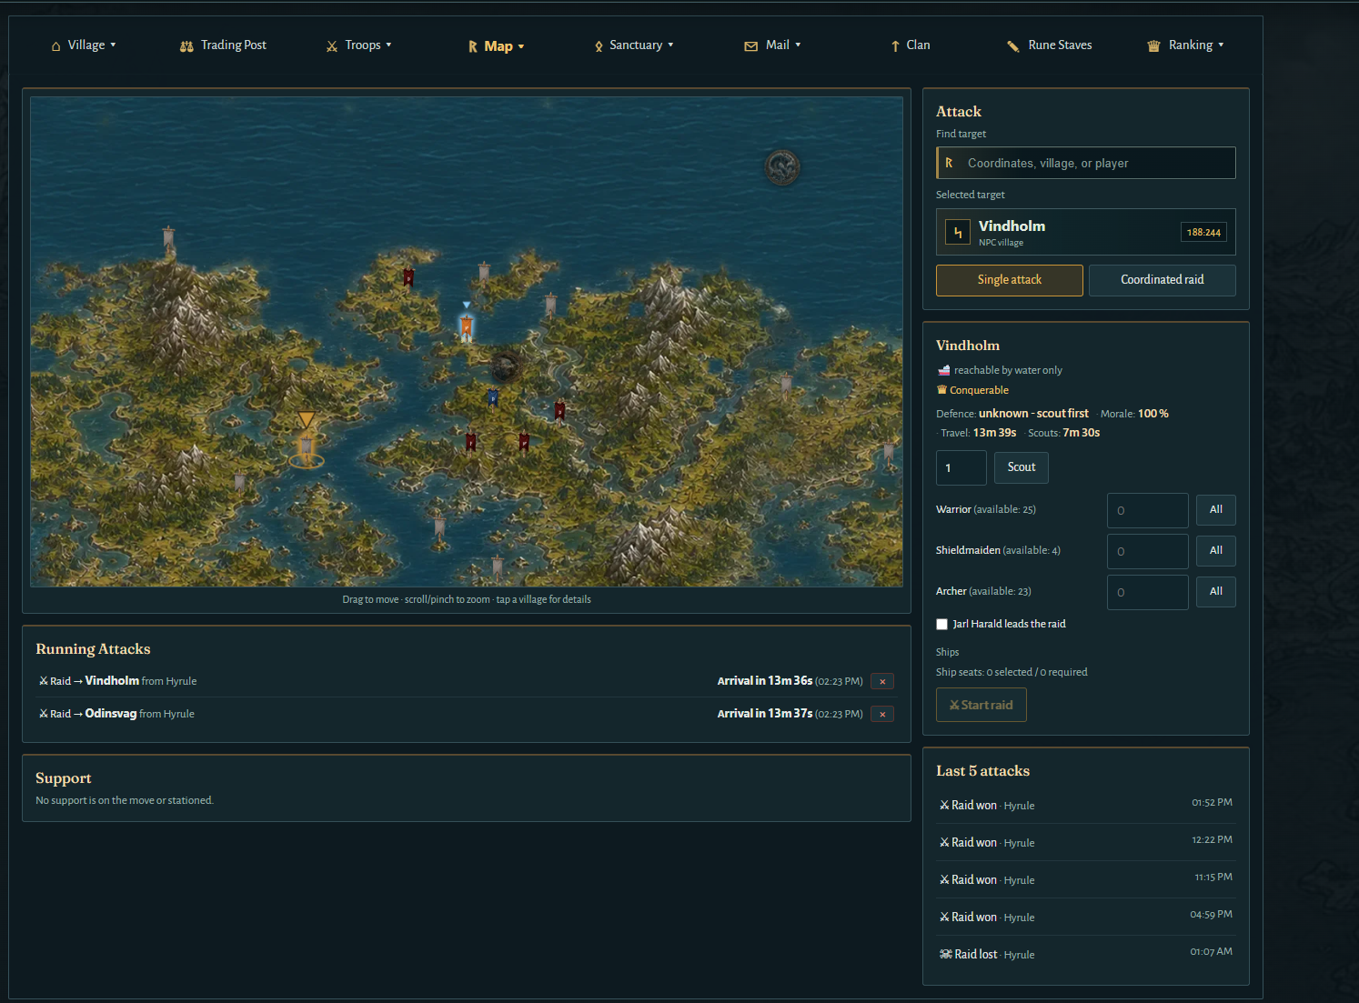The width and height of the screenshot is (1359, 1003).
Task: Select All available Shieldmaidens
Action: [x=1216, y=551]
